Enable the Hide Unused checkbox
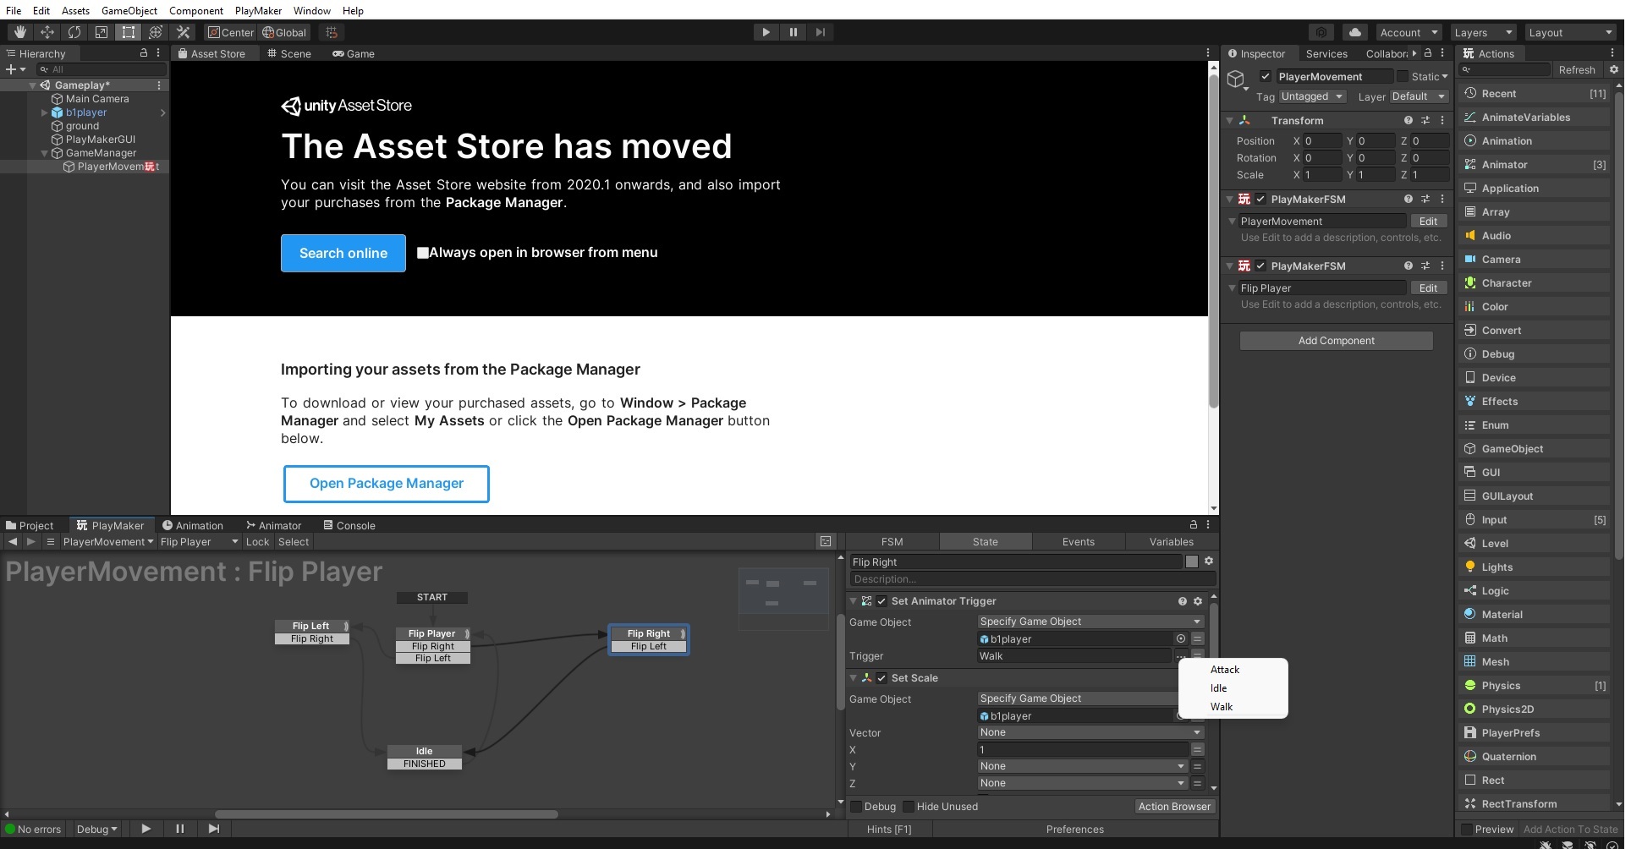 909,807
